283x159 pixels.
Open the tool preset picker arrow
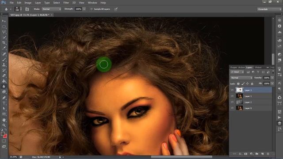[11, 9]
